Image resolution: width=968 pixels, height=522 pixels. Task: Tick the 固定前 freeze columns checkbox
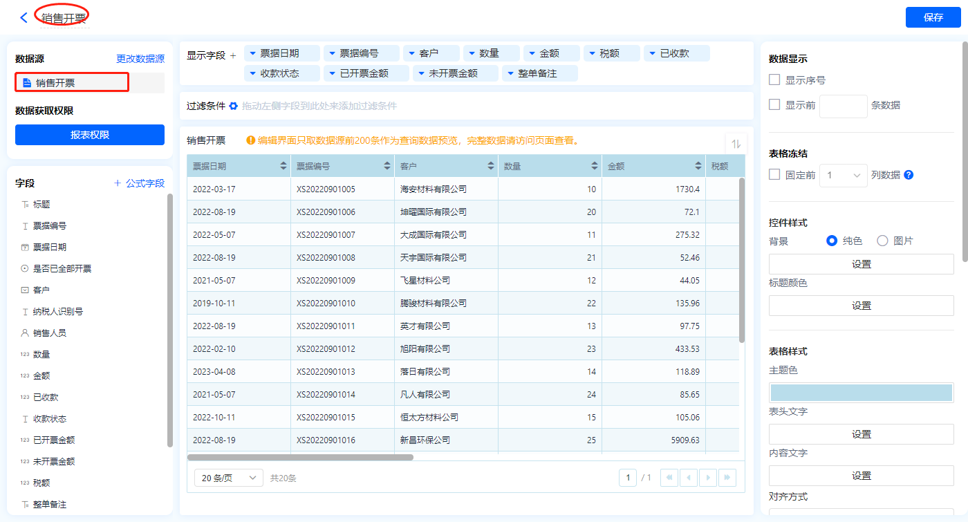pos(775,175)
